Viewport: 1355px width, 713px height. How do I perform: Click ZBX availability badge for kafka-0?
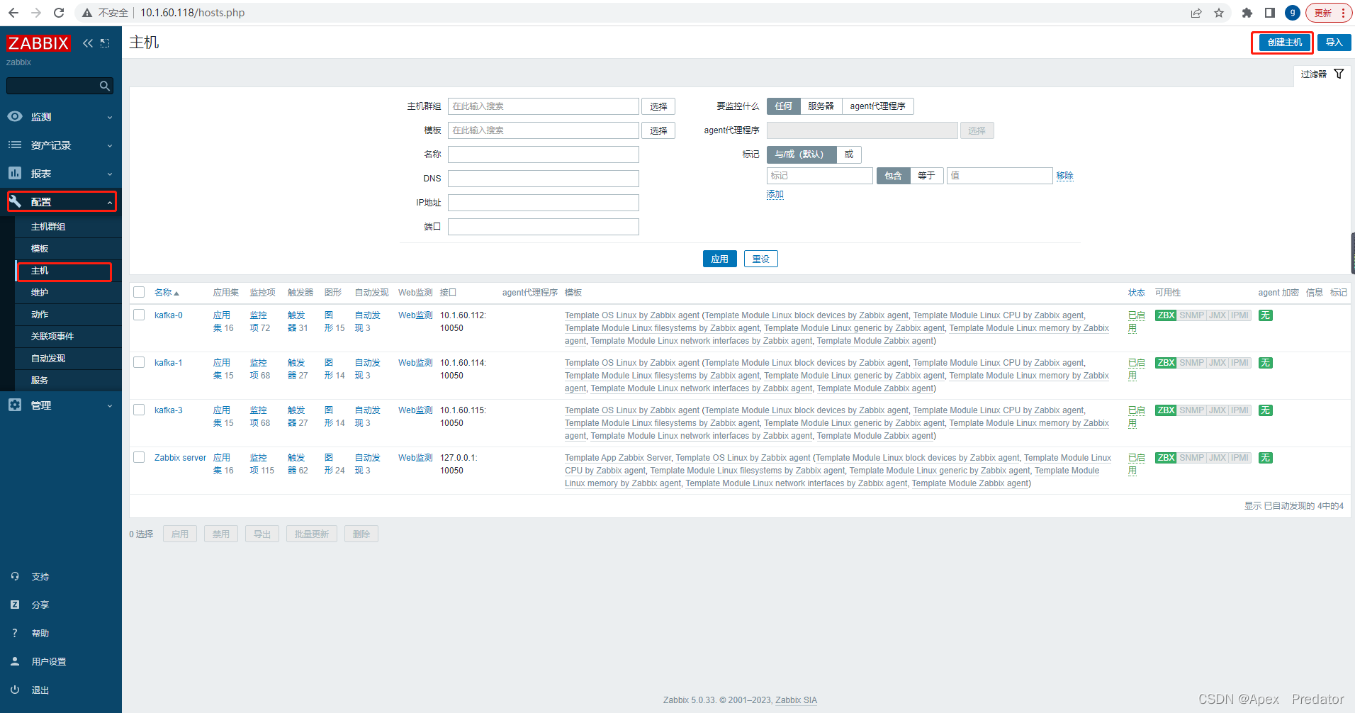[1166, 315]
